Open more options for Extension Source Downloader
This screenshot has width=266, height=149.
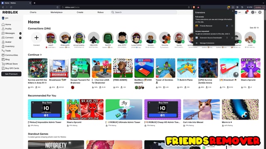click(x=232, y=38)
